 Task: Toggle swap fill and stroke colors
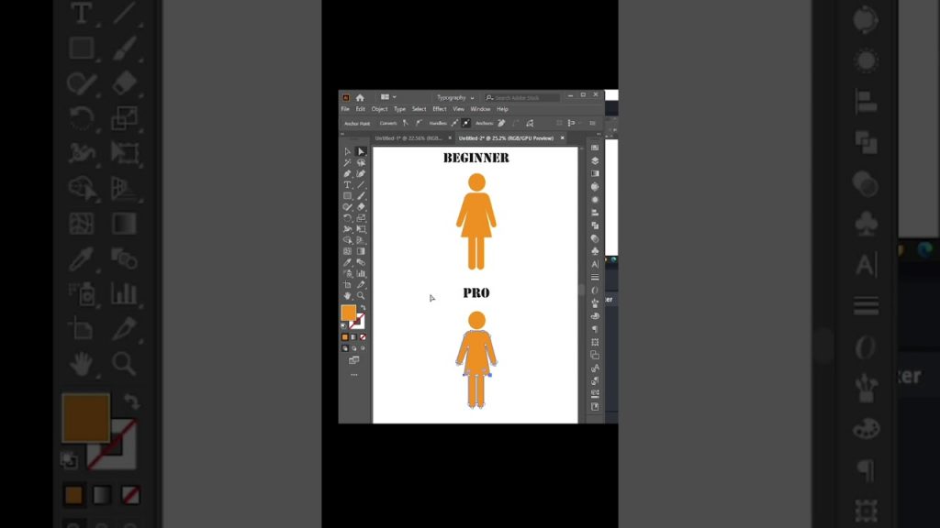364,306
